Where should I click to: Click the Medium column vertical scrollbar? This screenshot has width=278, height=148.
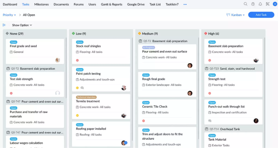coord(198,88)
